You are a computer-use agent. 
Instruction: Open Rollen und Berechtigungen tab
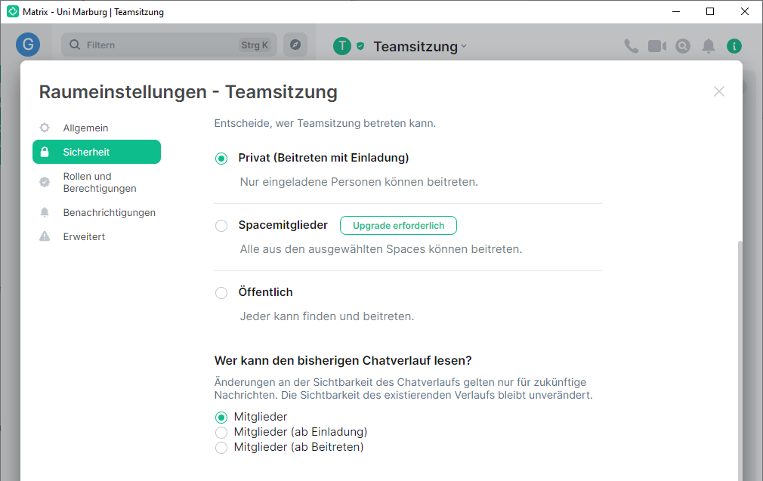click(x=97, y=183)
